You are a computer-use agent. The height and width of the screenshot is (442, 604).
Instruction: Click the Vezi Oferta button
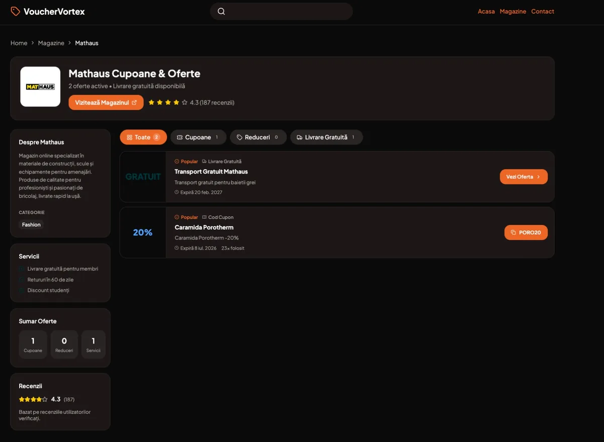tap(523, 177)
